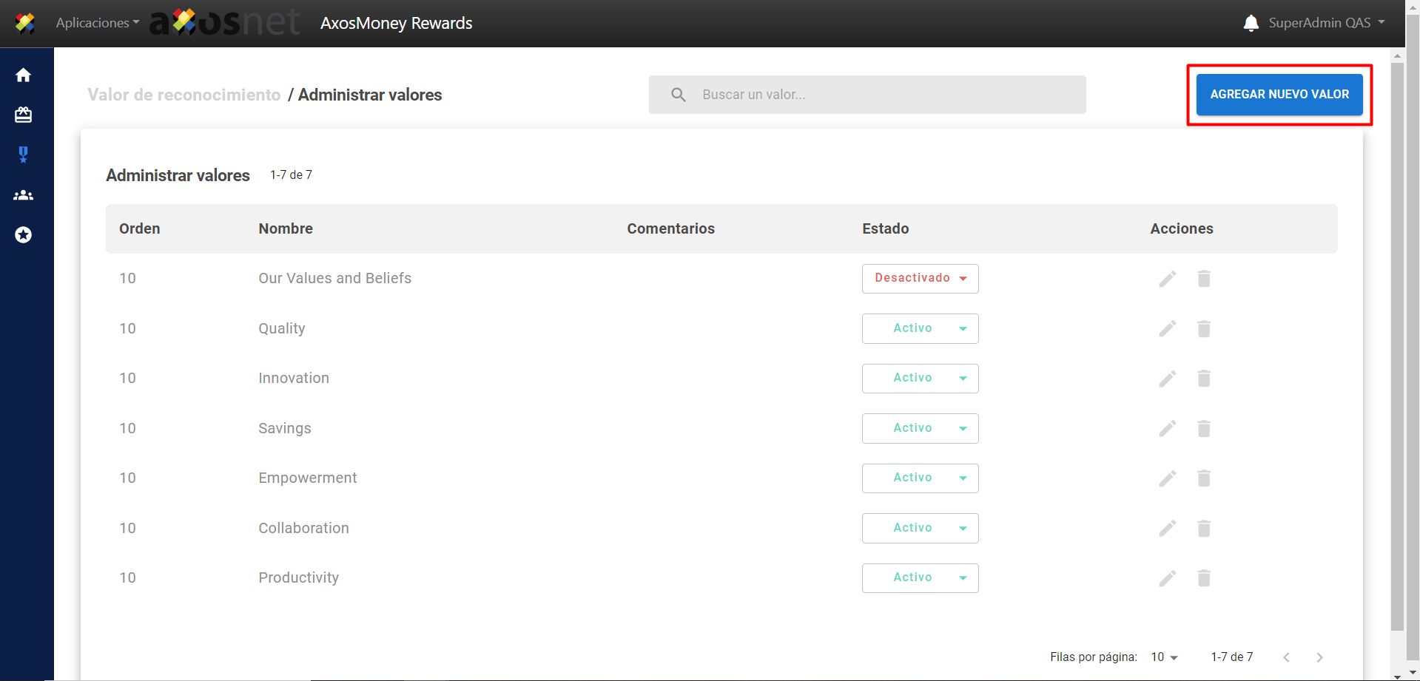Click the star circle sidebar icon
The image size is (1420, 681).
tap(24, 235)
